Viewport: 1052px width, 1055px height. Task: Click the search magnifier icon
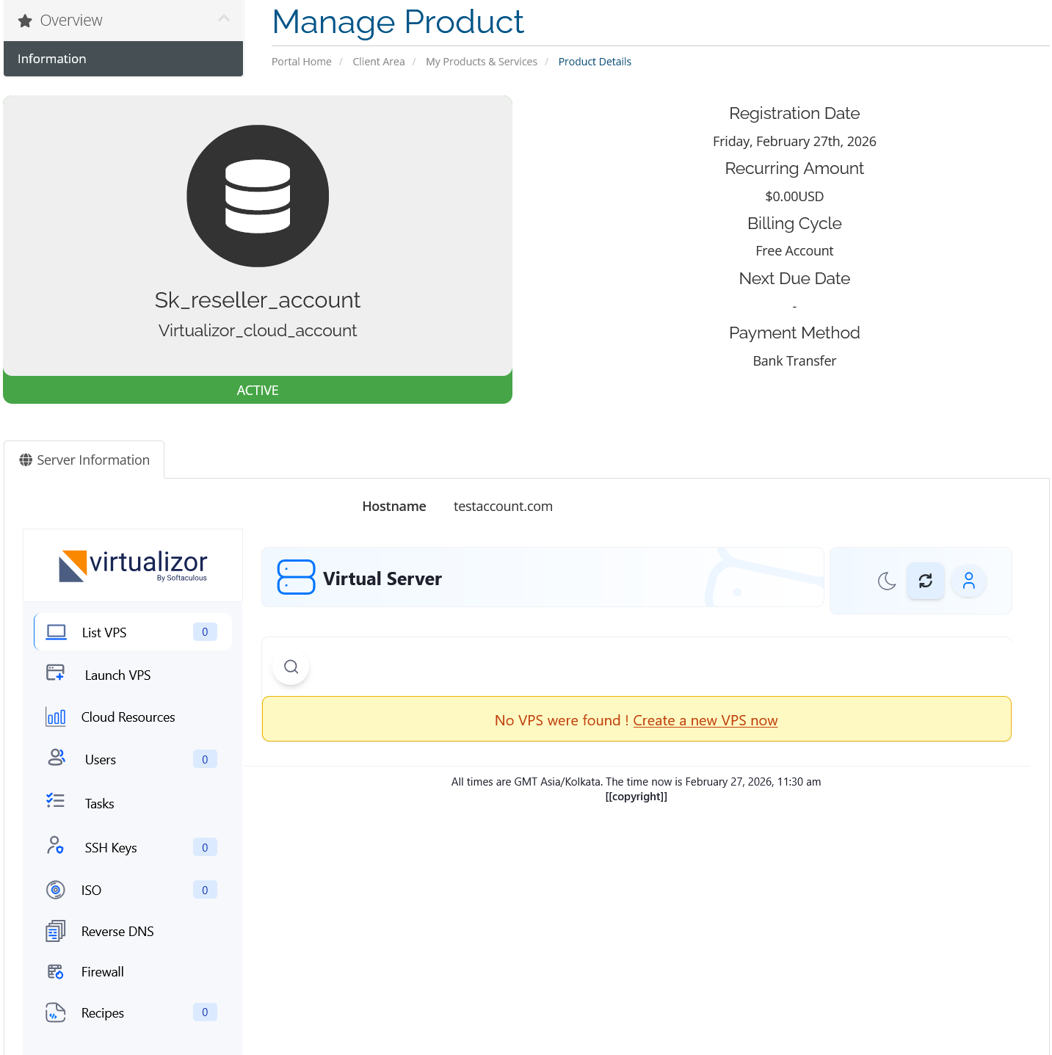291,667
